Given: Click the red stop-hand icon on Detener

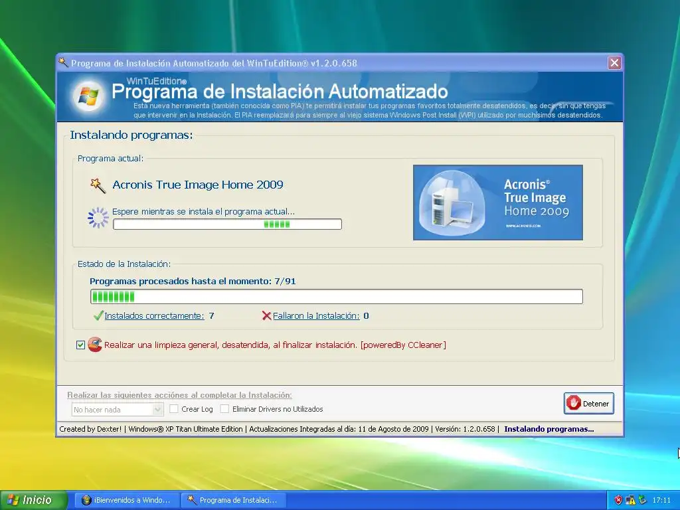Looking at the screenshot, I should tap(573, 403).
